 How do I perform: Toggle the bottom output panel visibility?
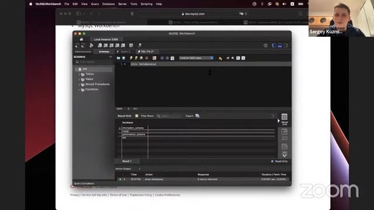coord(280,45)
